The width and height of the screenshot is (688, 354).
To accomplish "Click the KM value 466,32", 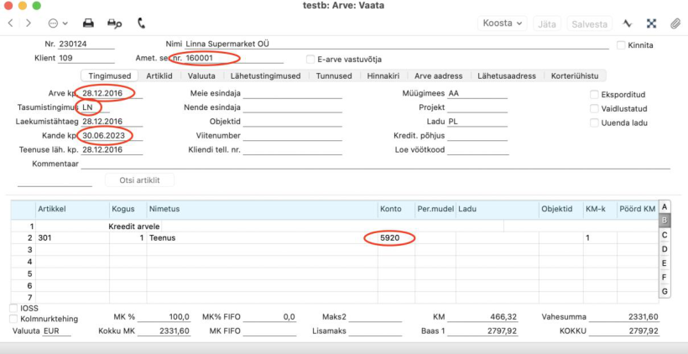I will coord(482,317).
